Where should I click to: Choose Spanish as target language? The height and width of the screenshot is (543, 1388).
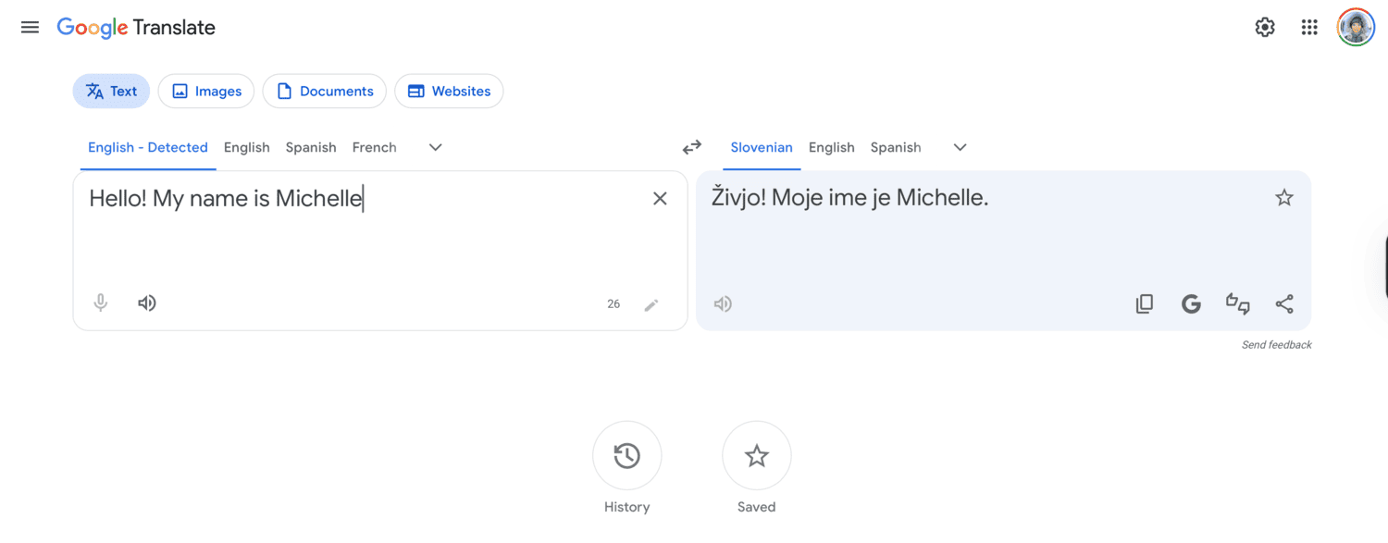[x=896, y=147]
